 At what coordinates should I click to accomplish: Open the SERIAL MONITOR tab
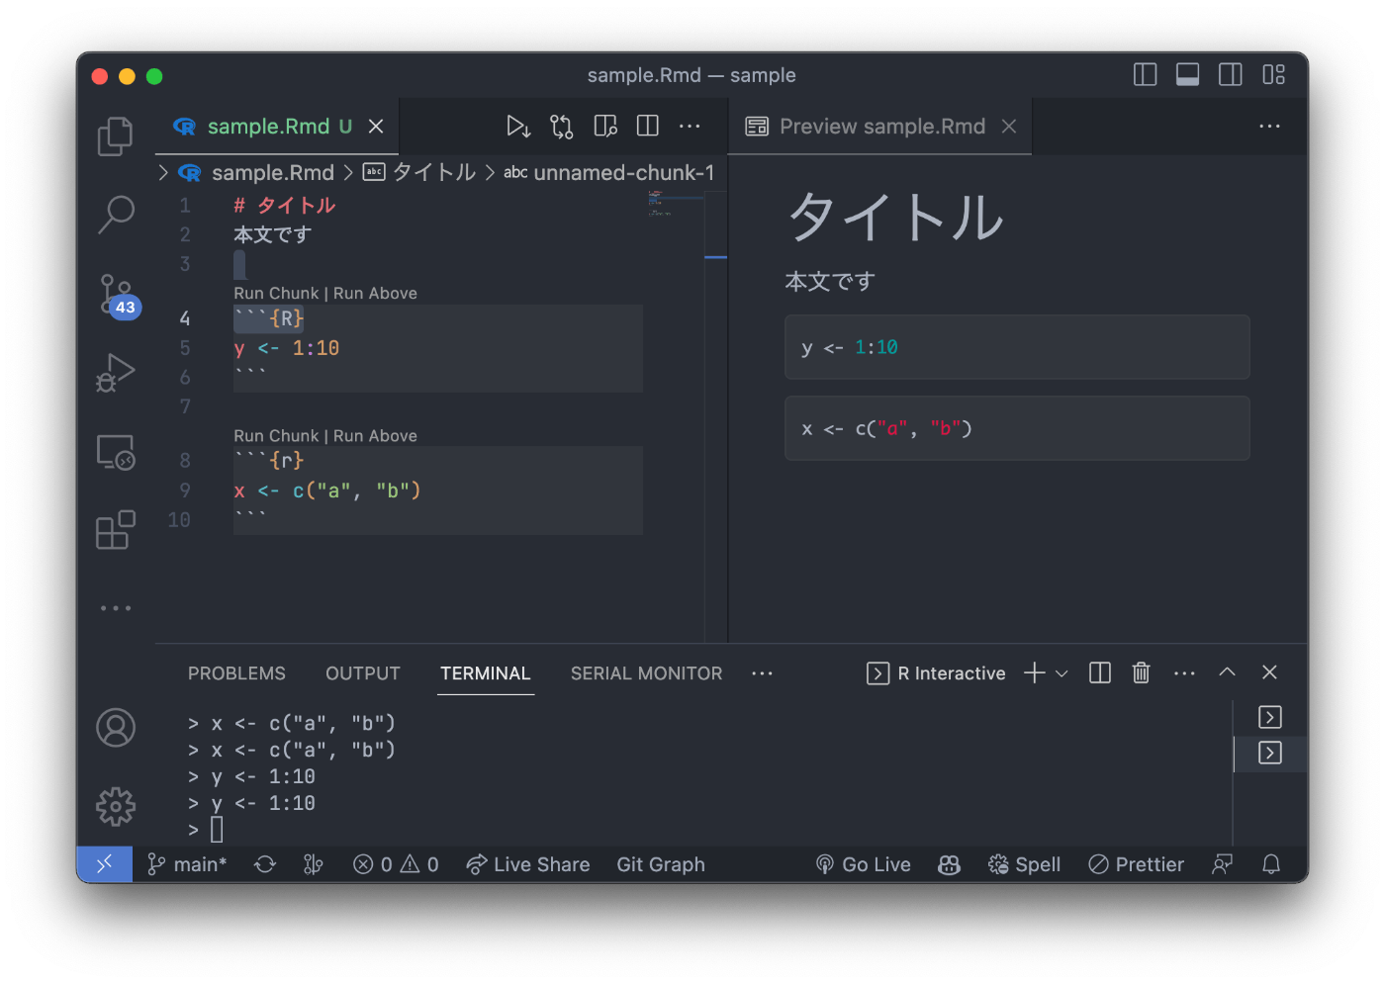point(646,673)
